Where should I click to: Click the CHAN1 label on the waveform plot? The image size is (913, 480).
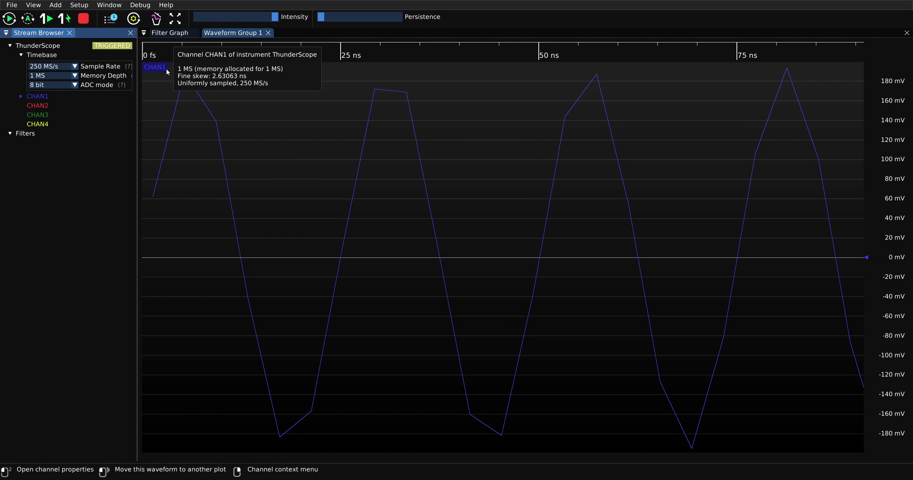pos(155,67)
